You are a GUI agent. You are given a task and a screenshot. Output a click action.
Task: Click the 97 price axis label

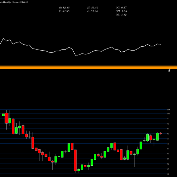click(168, 119)
